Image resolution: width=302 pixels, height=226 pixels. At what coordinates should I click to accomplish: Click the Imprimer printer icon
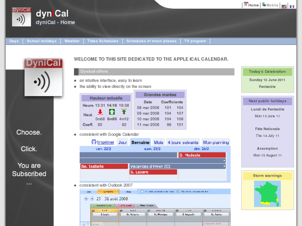click(x=94, y=142)
